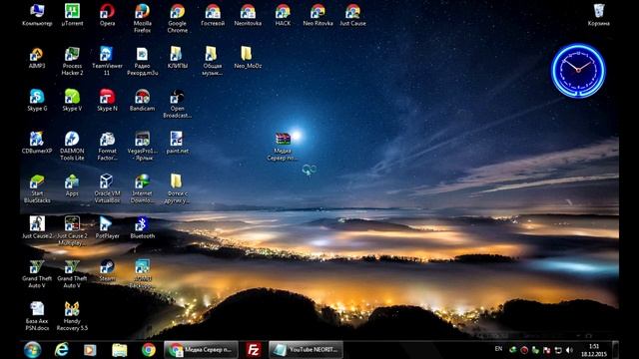
Task: Launch the Just Cause 2 shortcut
Action: pos(37,227)
